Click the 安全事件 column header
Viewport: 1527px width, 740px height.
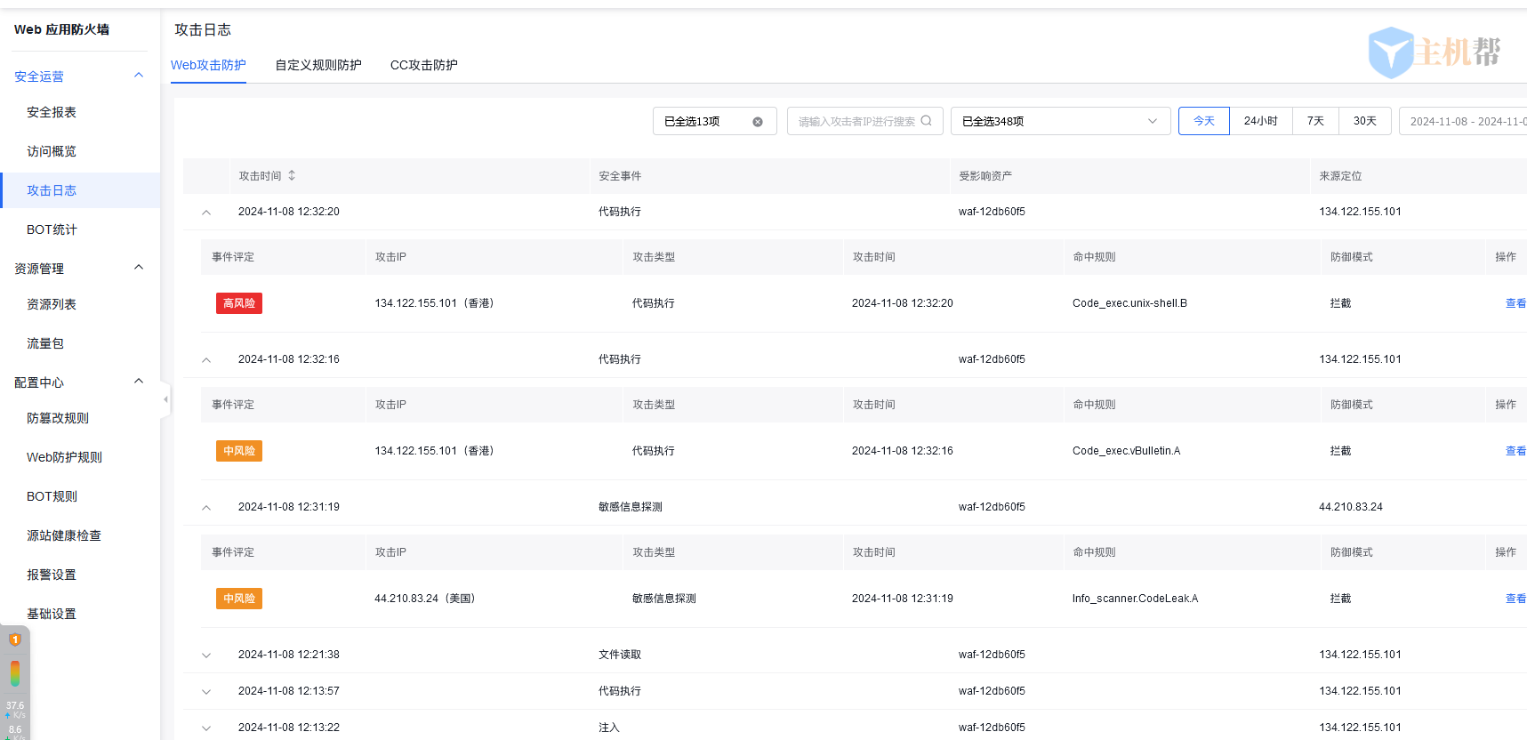620,176
